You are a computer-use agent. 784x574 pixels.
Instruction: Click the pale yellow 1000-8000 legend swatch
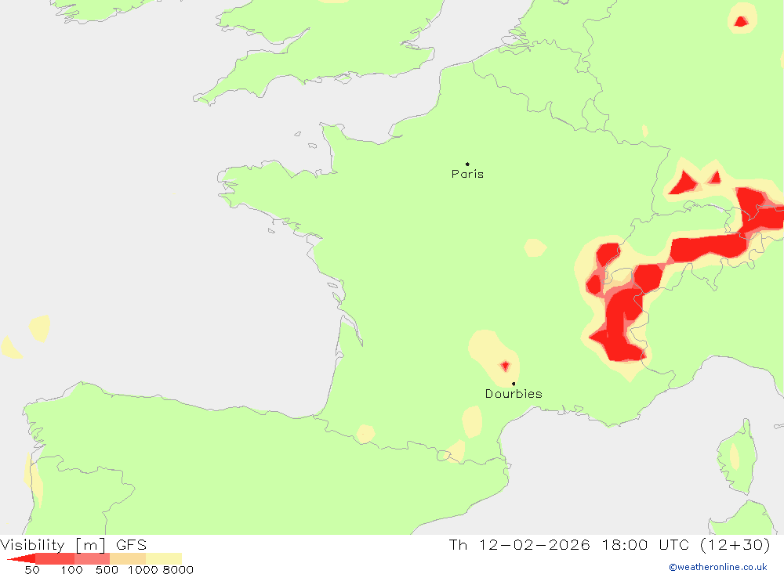pyautogui.click(x=164, y=558)
